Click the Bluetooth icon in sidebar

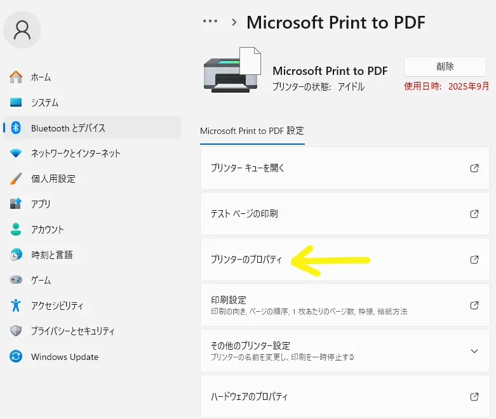pos(17,128)
